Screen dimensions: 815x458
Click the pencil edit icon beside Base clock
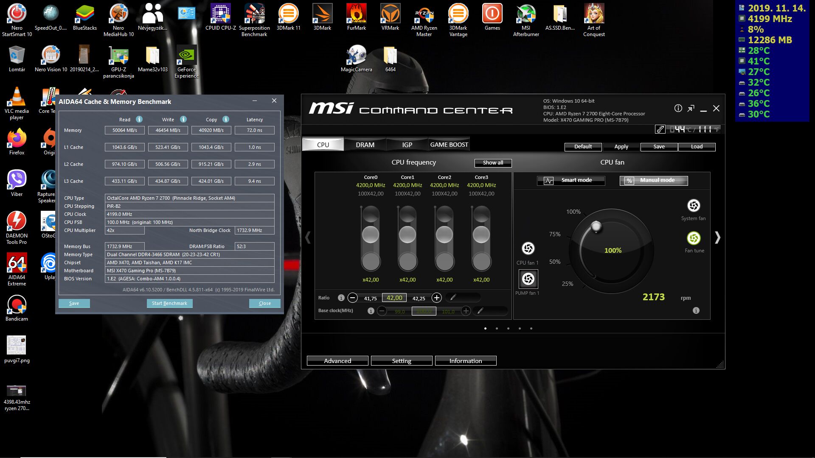click(480, 311)
